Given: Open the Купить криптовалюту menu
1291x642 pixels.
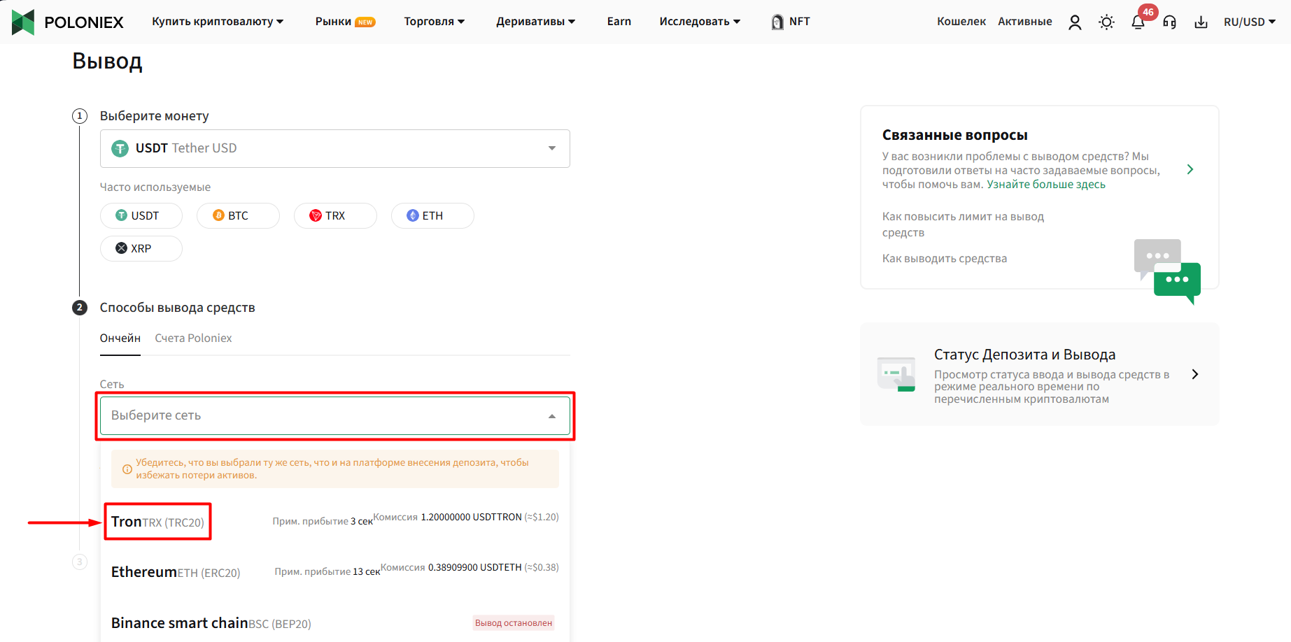Looking at the screenshot, I should (x=218, y=22).
